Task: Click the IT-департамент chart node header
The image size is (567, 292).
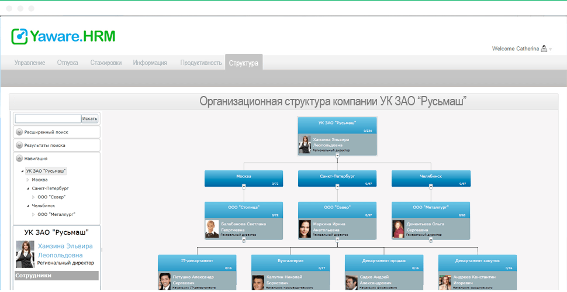Action: [197, 263]
